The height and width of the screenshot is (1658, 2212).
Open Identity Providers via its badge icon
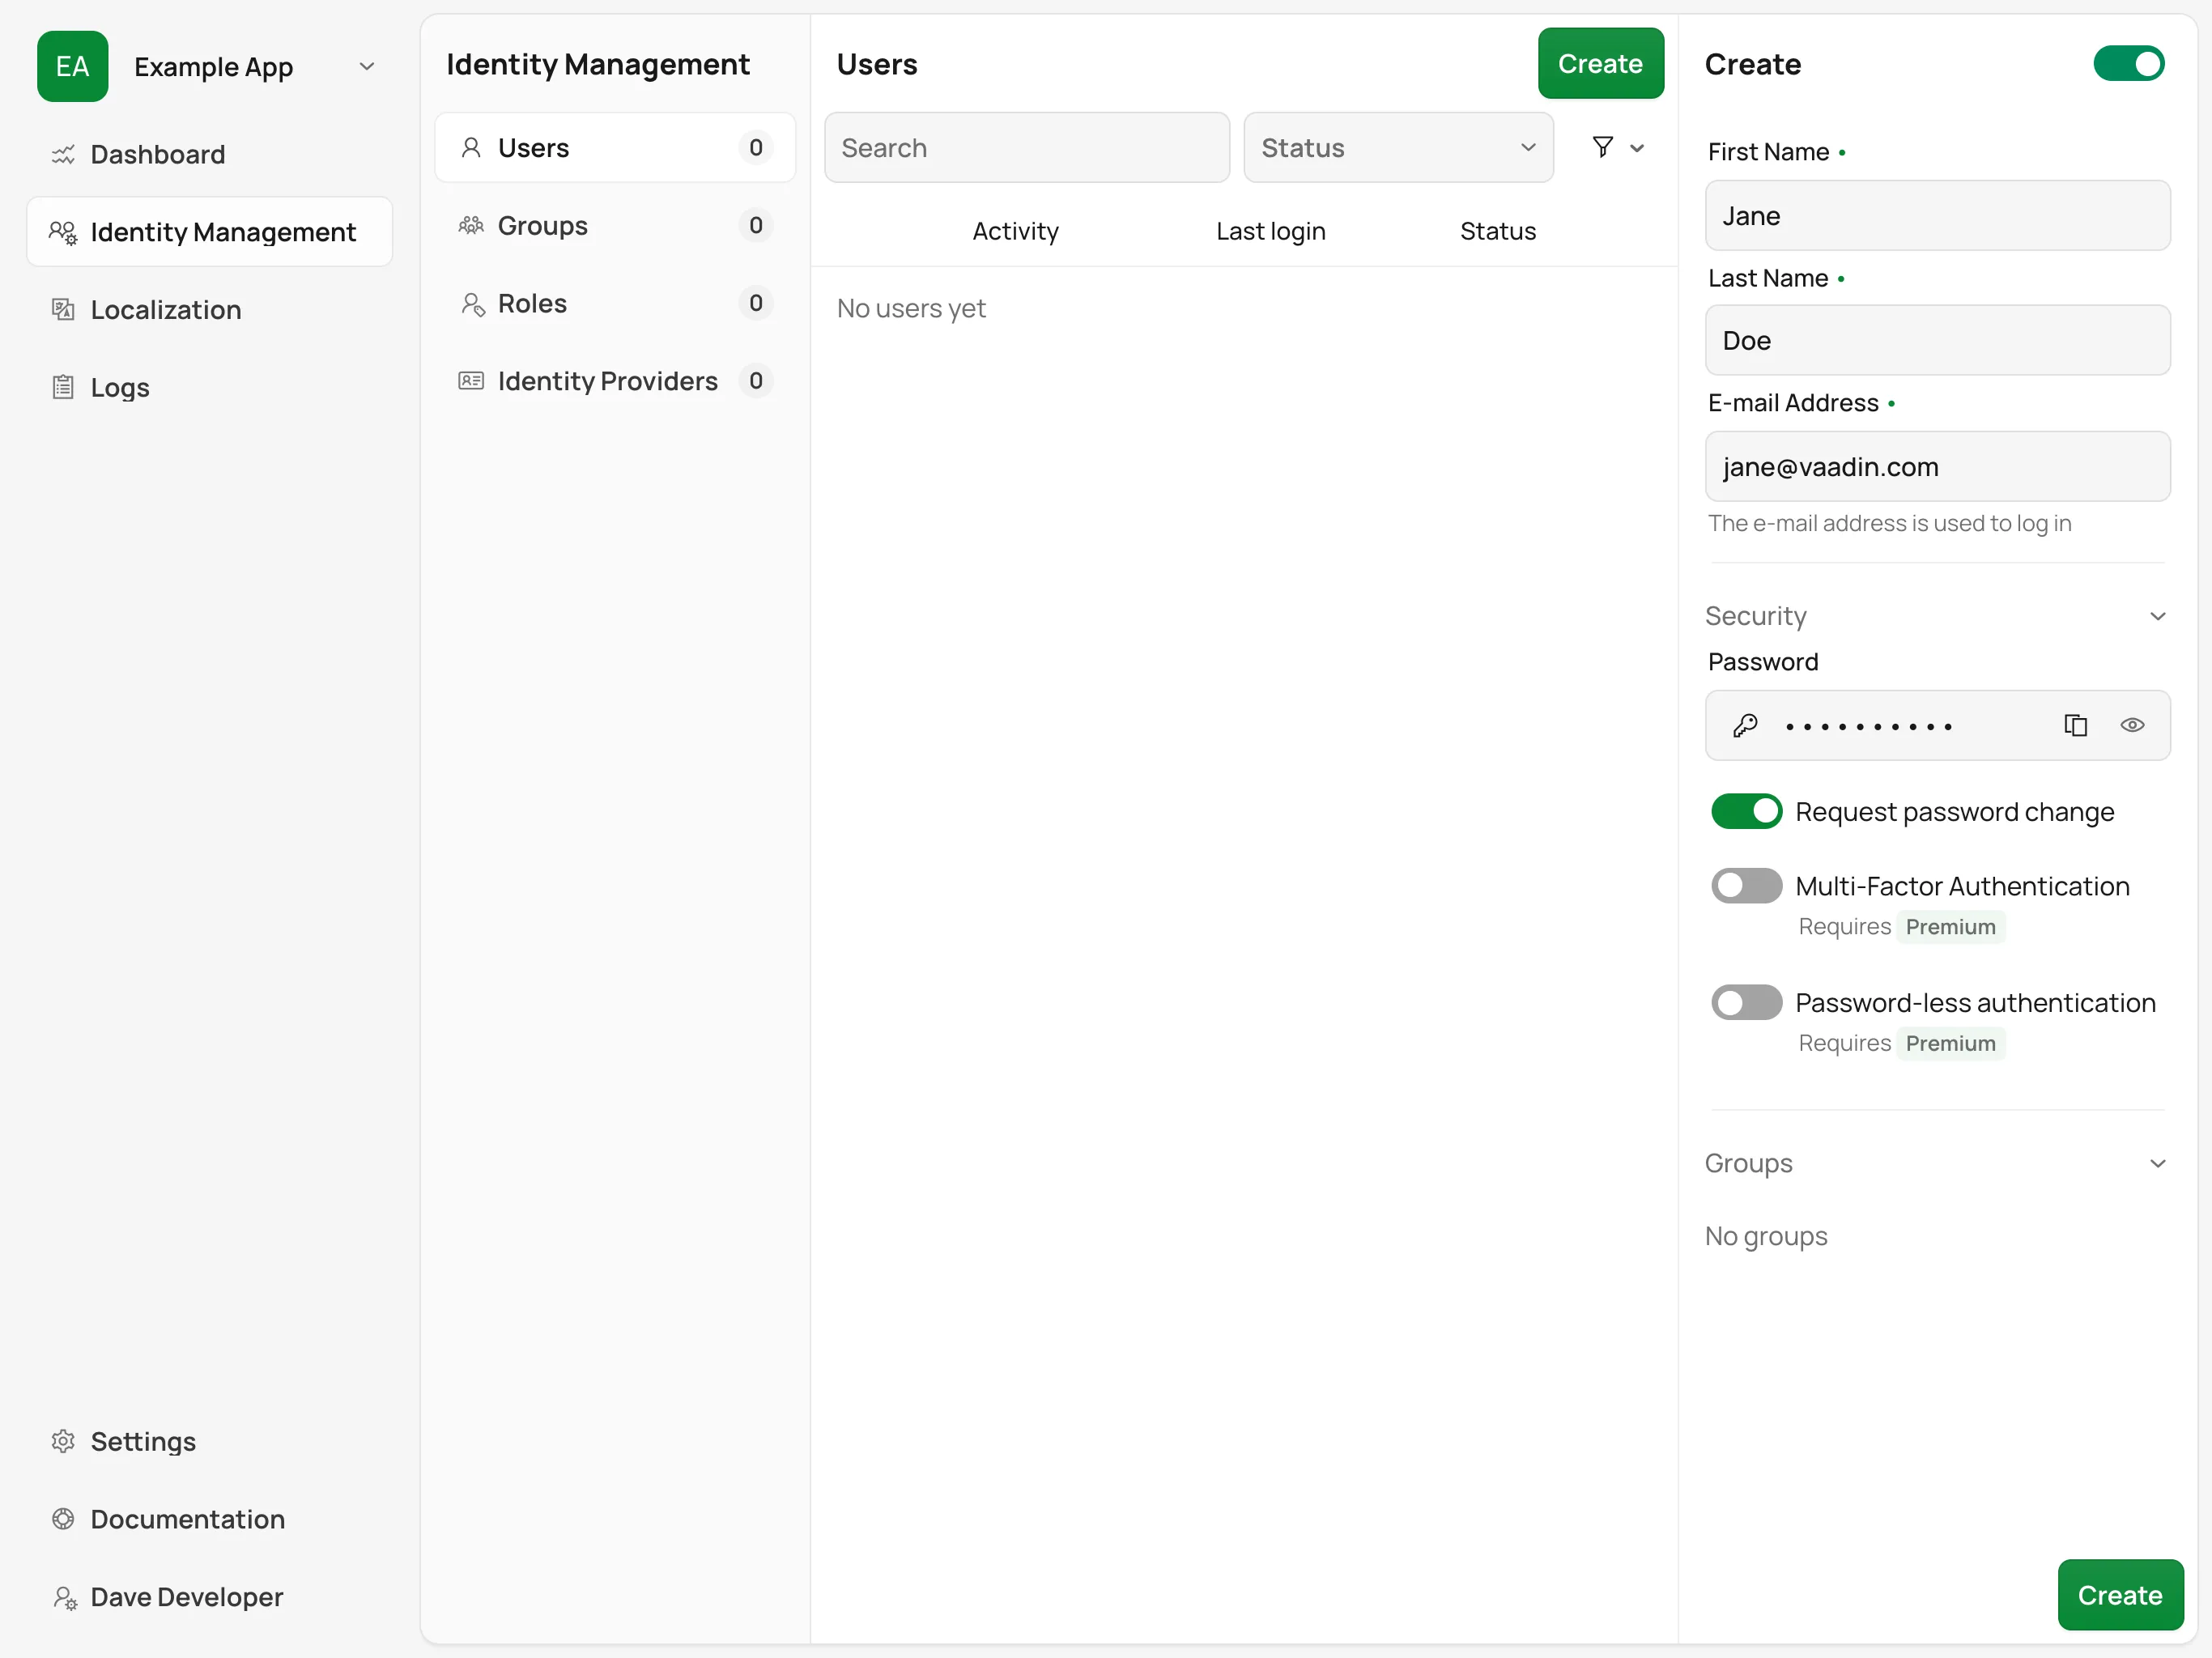[x=472, y=381]
